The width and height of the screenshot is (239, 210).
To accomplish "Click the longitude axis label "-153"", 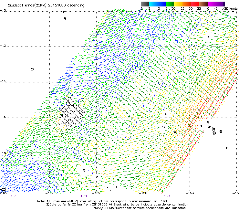I will click(190, 193).
